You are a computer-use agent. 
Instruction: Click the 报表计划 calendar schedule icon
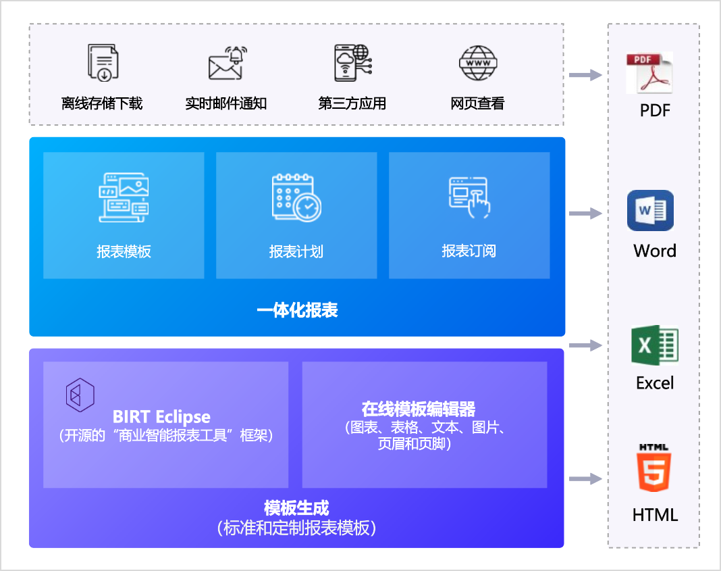point(296,197)
